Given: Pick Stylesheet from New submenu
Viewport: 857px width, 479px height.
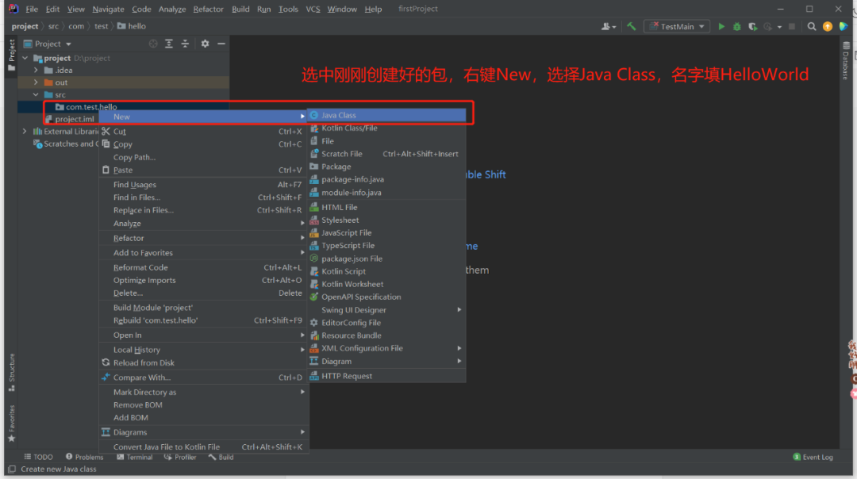Looking at the screenshot, I should tap(387, 220).
